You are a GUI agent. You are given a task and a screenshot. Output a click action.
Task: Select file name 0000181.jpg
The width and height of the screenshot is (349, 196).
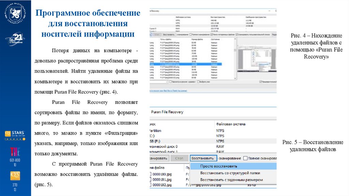point(162,180)
